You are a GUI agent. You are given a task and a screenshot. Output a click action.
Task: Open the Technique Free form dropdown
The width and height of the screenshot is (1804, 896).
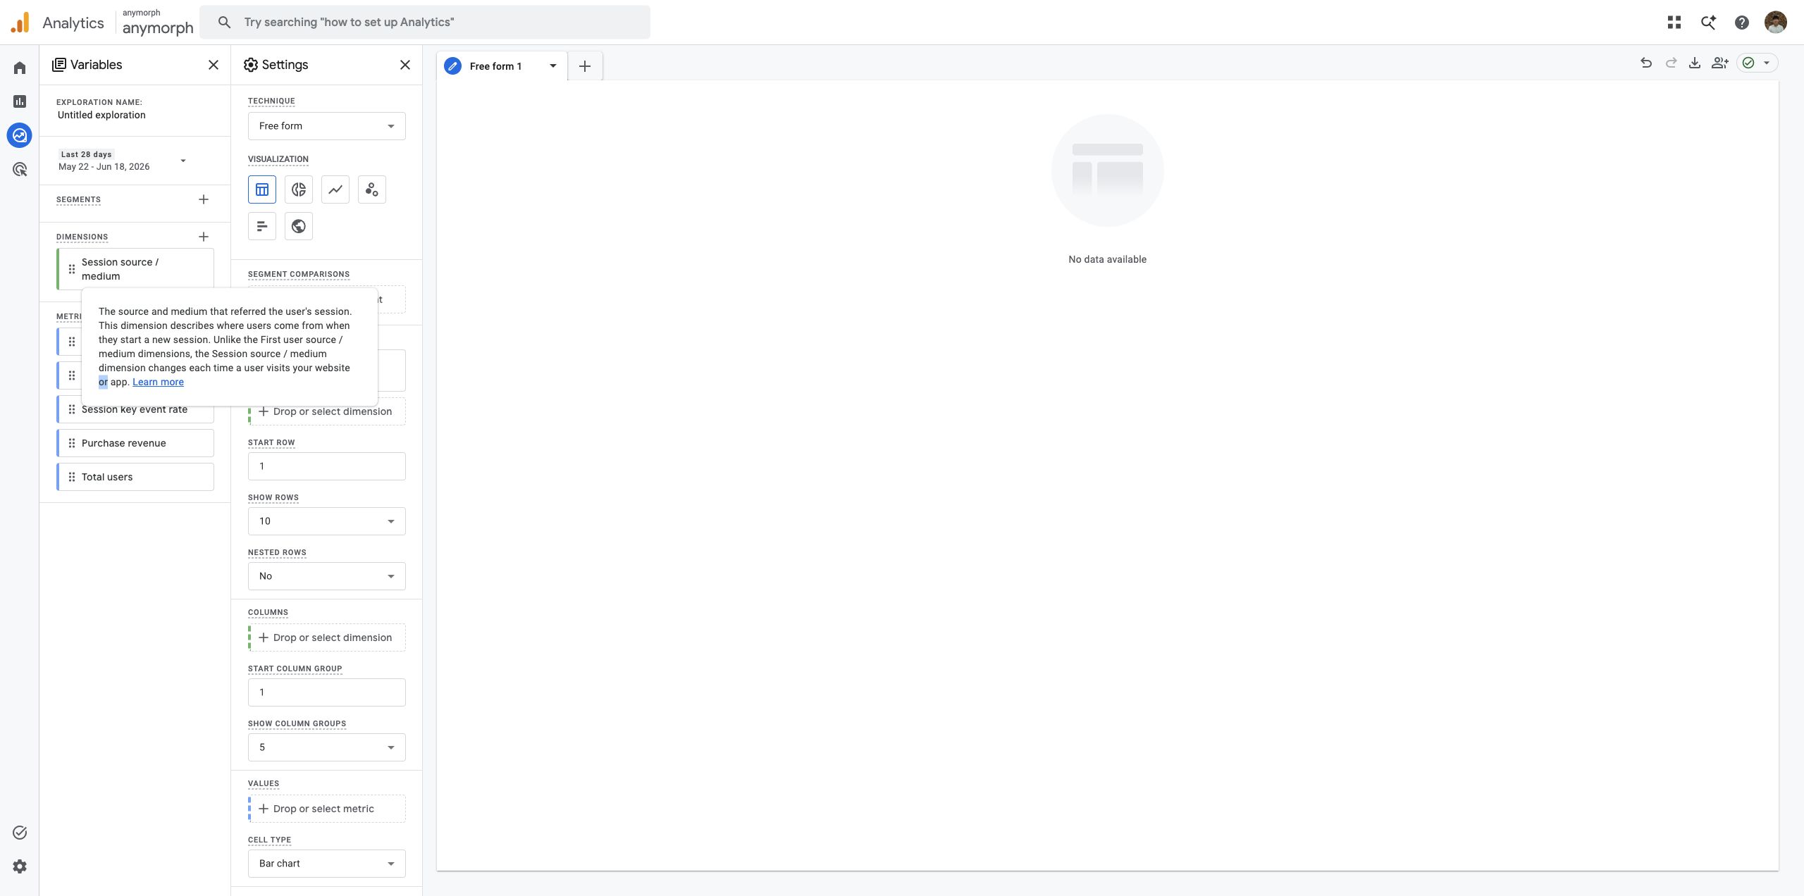click(x=327, y=126)
